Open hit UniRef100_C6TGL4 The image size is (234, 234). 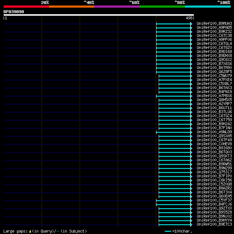214,44
